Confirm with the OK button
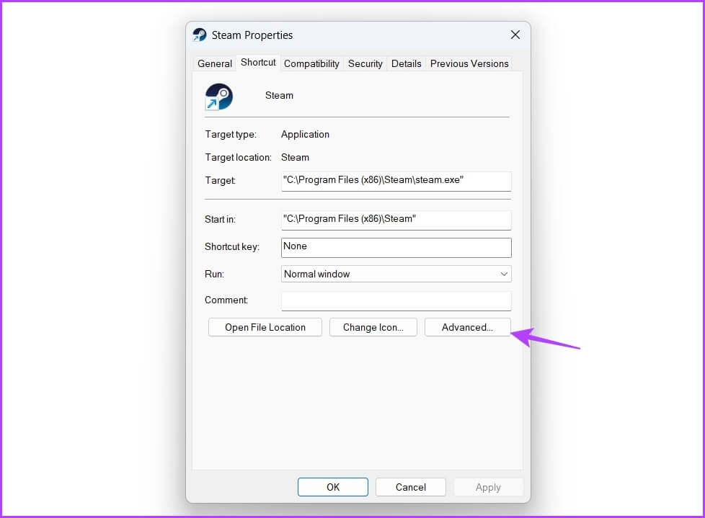This screenshot has width=705, height=518. coord(333,487)
